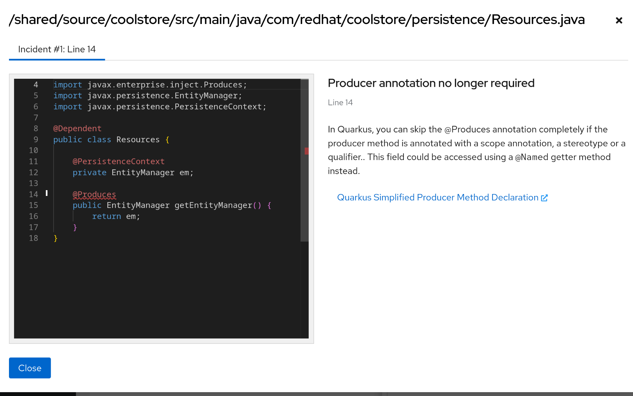Open Quarkus Simplified Producer Method Declaration link

pos(437,198)
